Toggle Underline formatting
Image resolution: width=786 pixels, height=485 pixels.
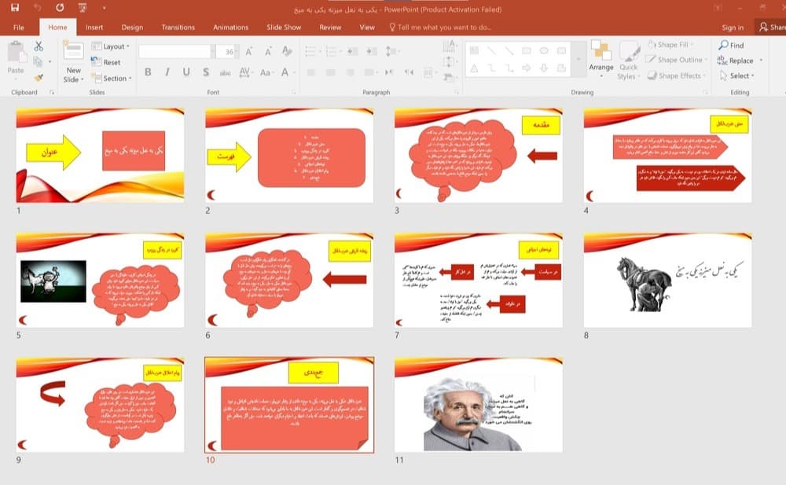(x=186, y=72)
